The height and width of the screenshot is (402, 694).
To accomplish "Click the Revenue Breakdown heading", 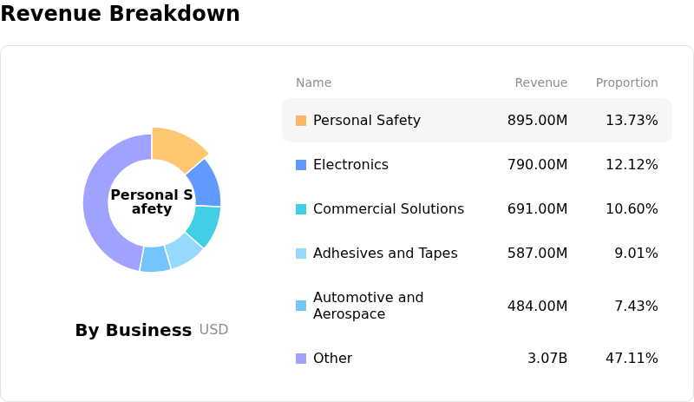I will point(121,14).
